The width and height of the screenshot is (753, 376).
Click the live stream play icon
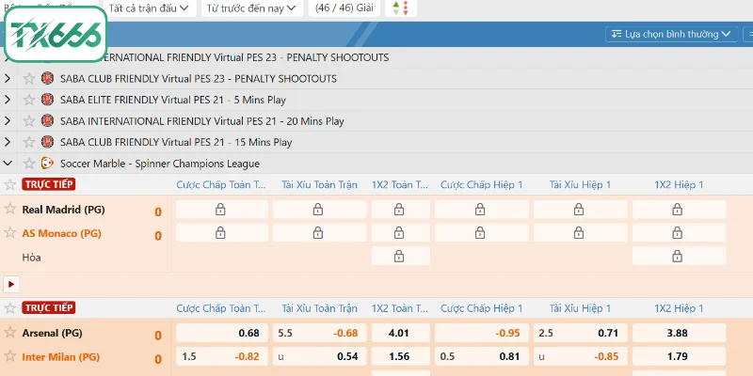[11, 285]
